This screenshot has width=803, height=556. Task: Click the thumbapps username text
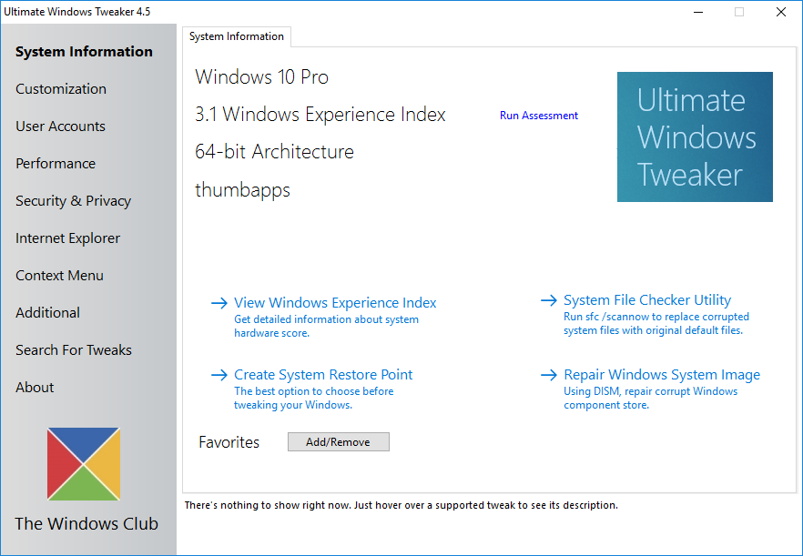pos(242,190)
